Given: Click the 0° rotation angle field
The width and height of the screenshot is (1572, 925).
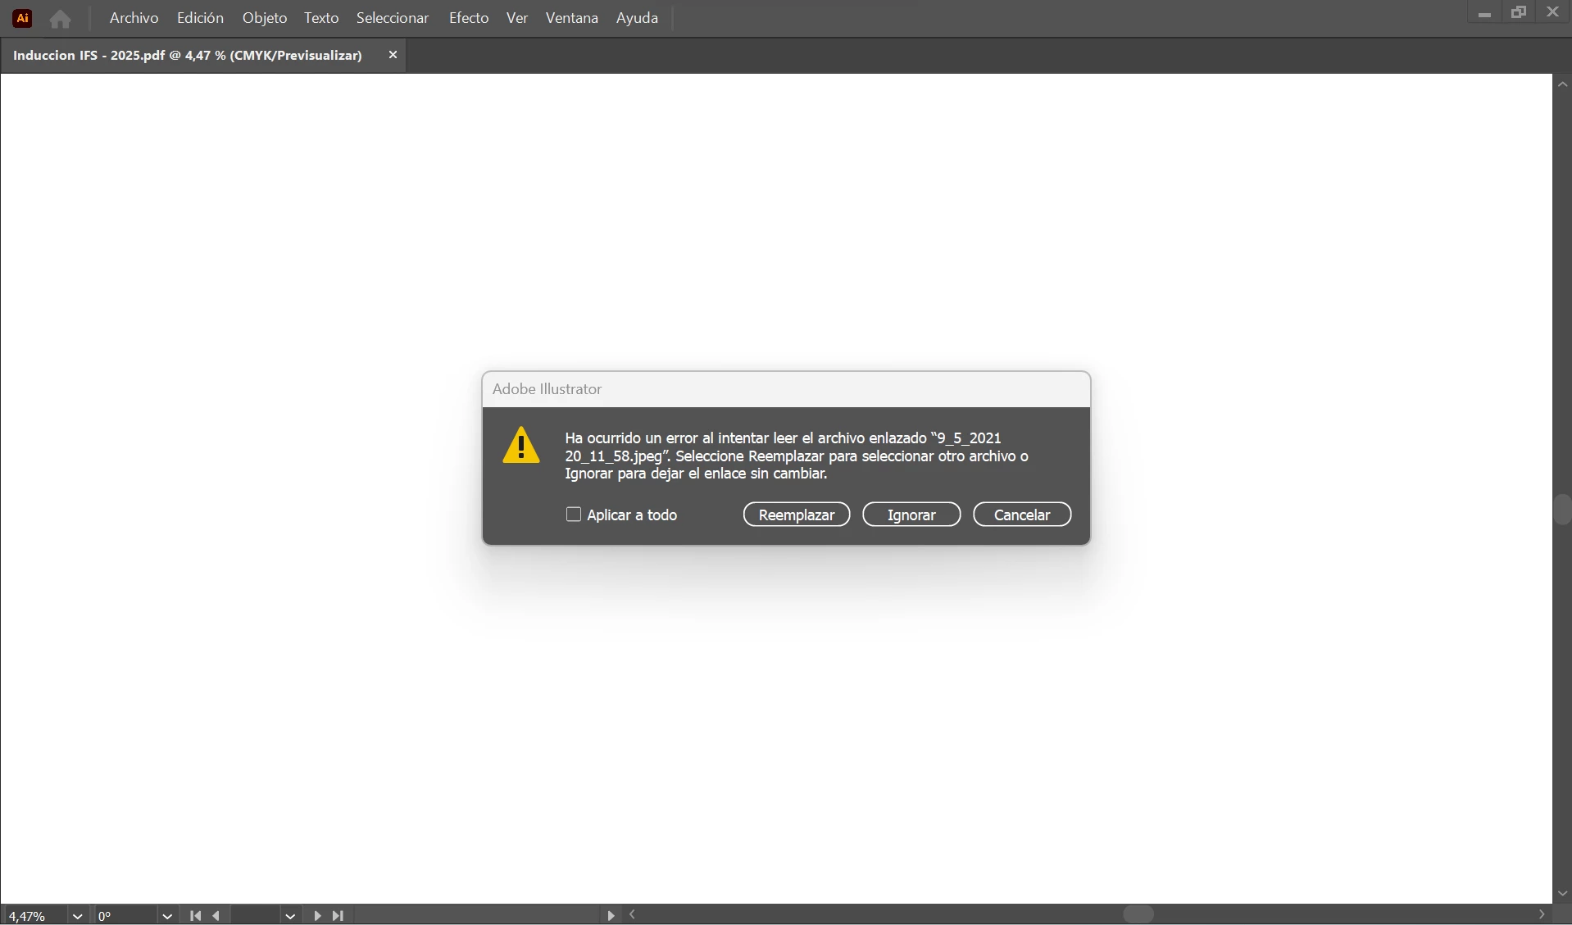Looking at the screenshot, I should pyautogui.click(x=125, y=916).
